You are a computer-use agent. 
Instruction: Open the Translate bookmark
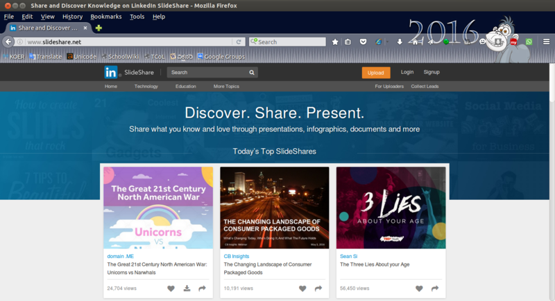46,57
